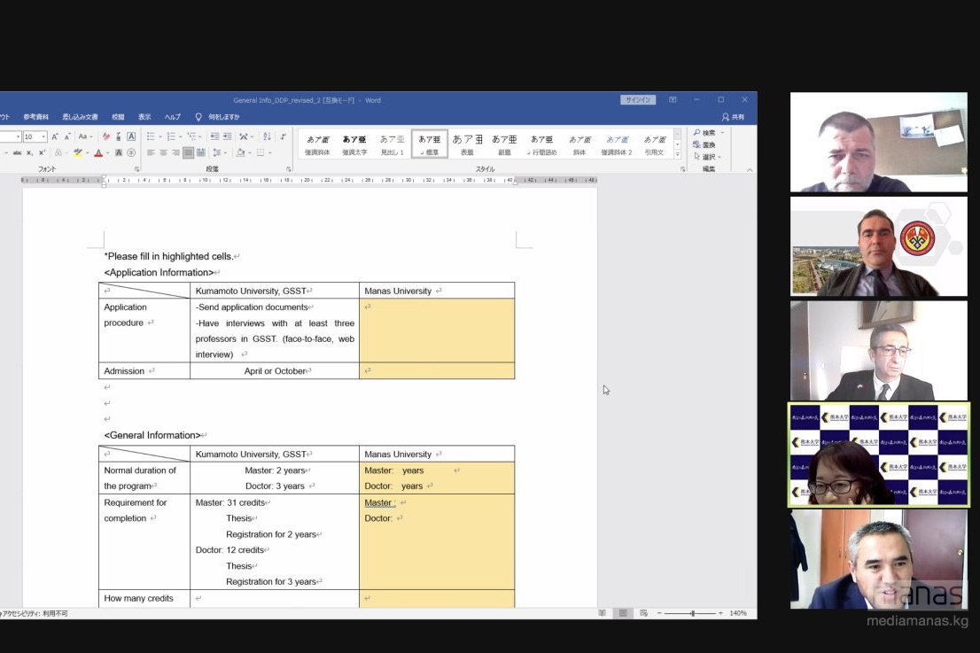Viewport: 980px width, 653px height.
Task: Open the 表示 ribbon tab
Action: point(144,117)
